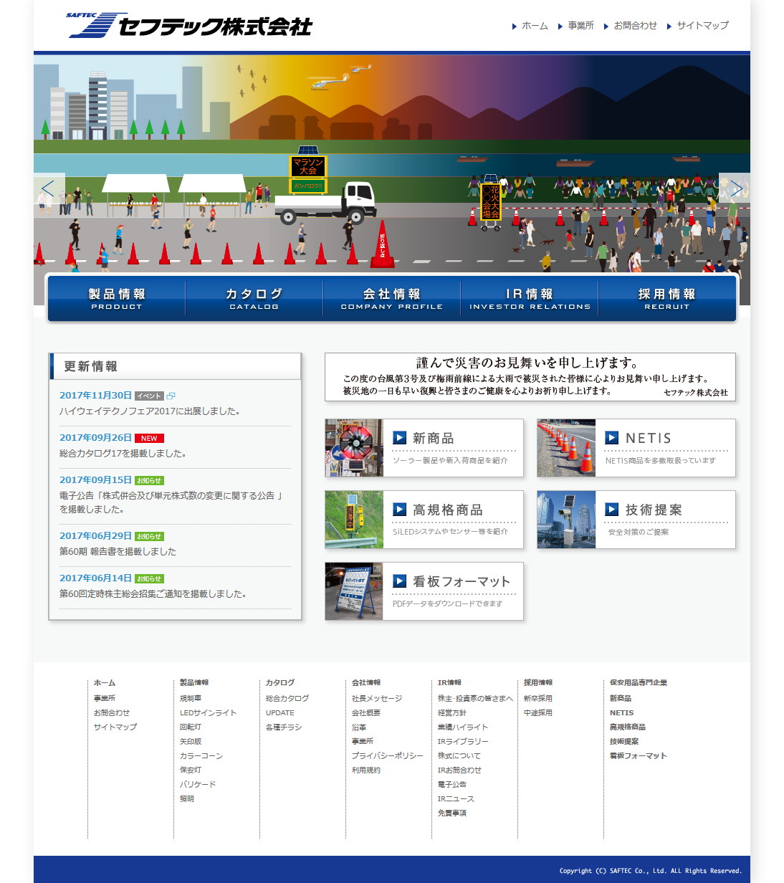Click the new-window icon beside ハイウェイテクノフェア2017 entry
Screen dimensions: 784x883
(x=171, y=395)
